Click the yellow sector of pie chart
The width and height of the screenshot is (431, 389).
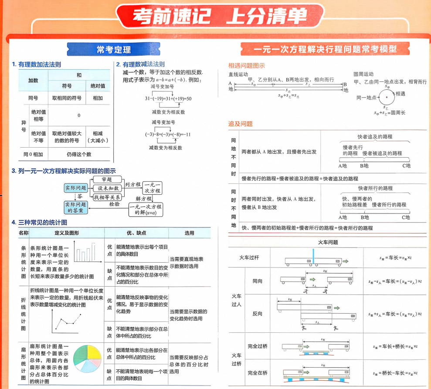93,352
